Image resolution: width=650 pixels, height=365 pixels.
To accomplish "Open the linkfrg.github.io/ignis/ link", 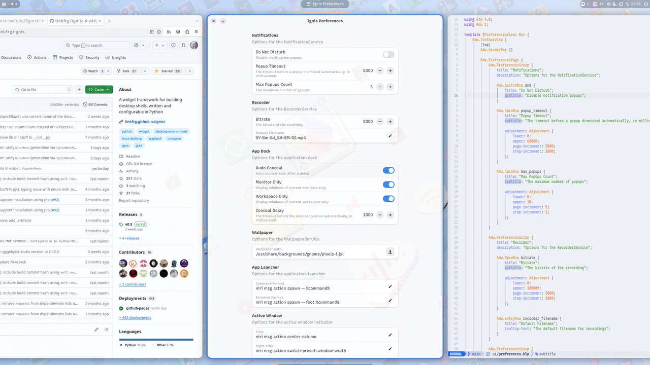I will [145, 122].
